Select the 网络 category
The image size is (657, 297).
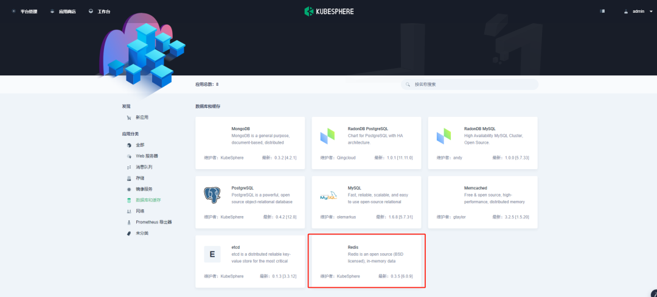click(x=140, y=211)
